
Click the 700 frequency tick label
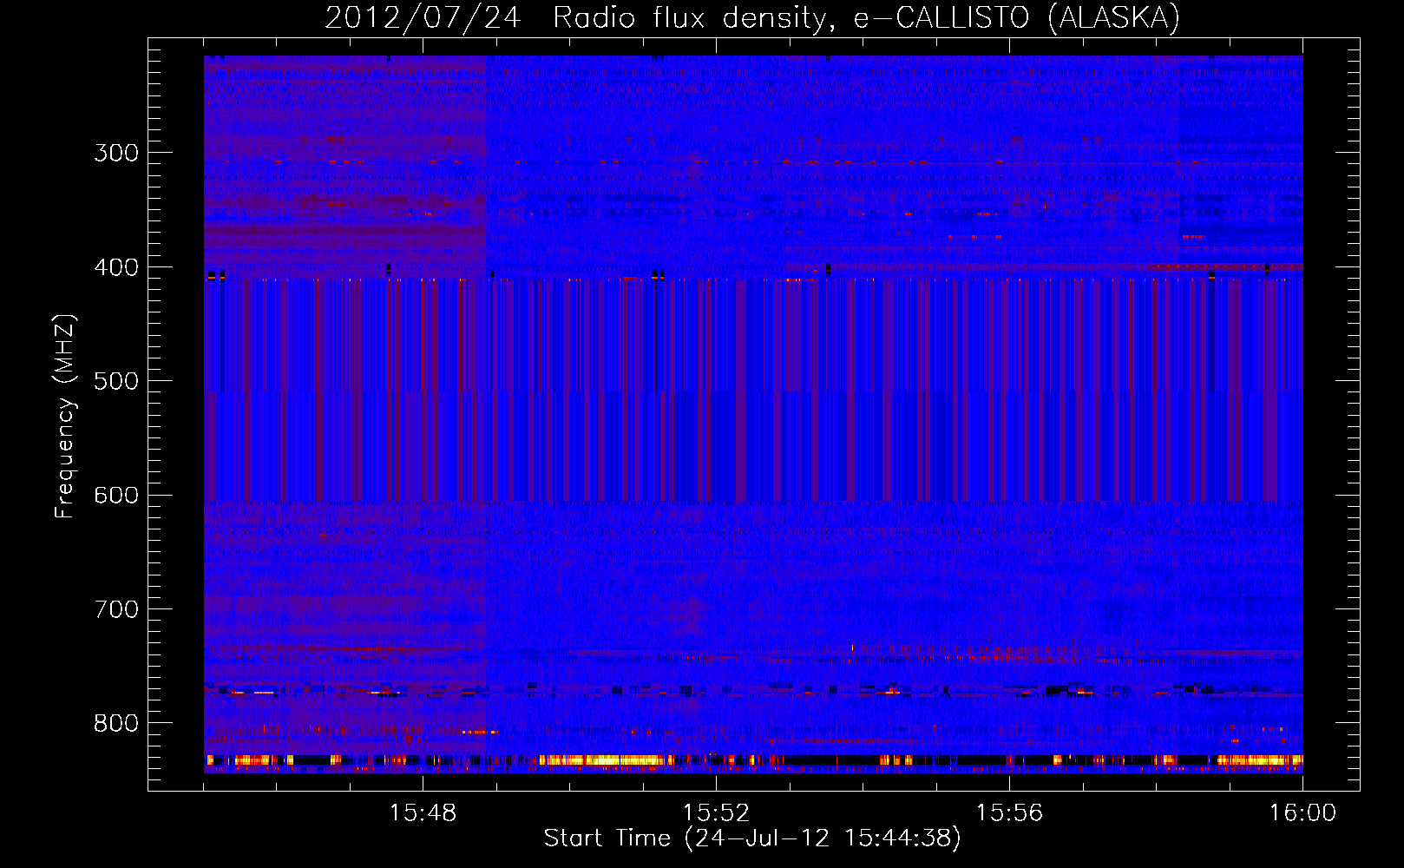[116, 609]
